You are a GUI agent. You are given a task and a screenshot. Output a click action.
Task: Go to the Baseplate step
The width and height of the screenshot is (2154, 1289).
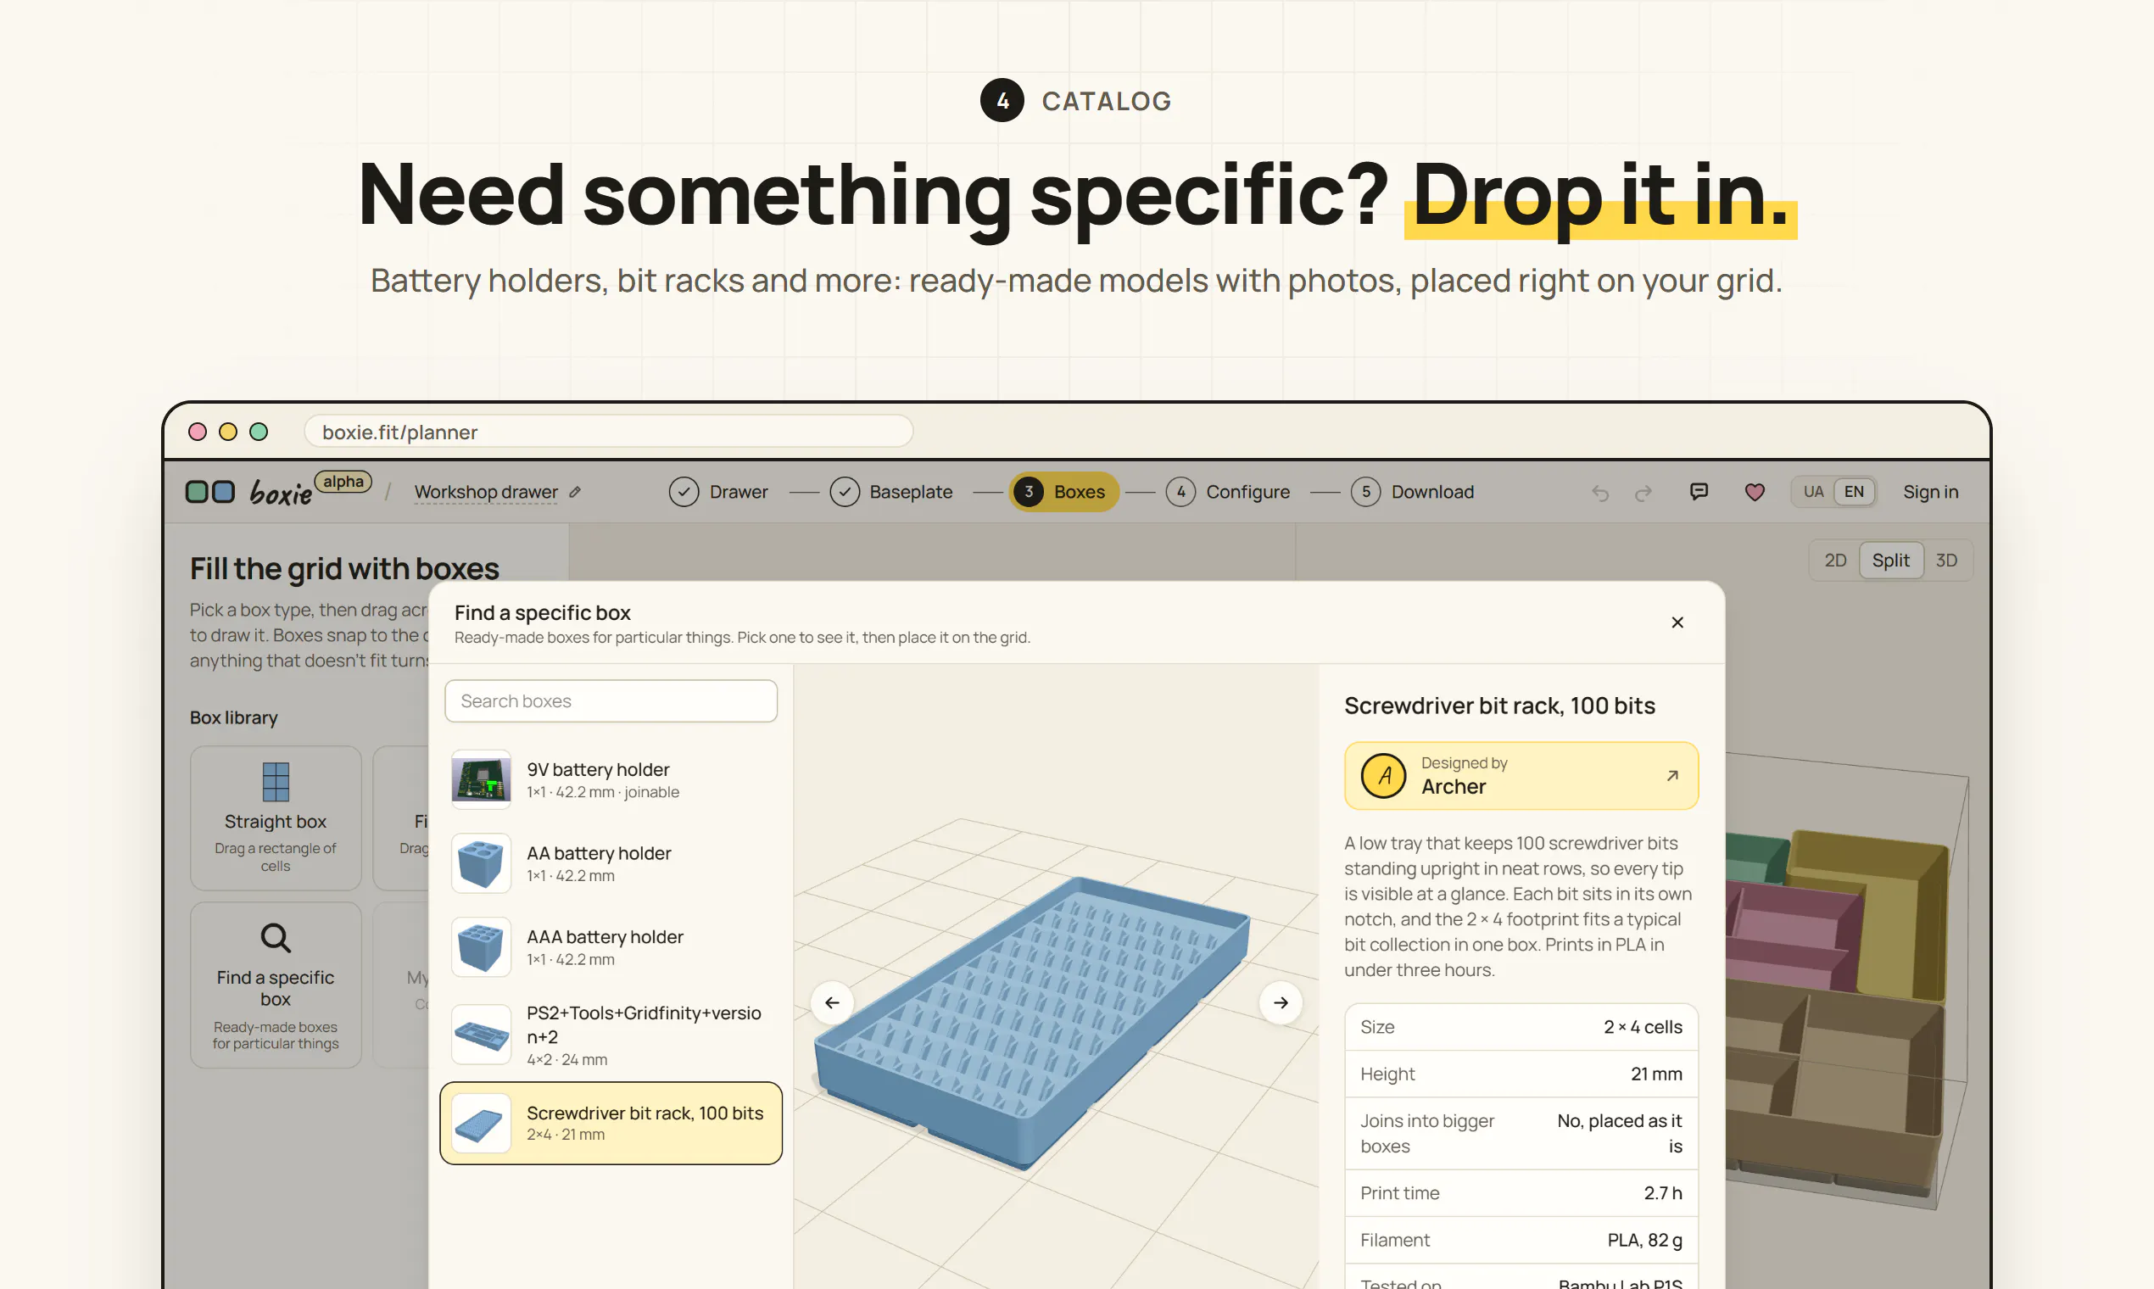pos(891,492)
